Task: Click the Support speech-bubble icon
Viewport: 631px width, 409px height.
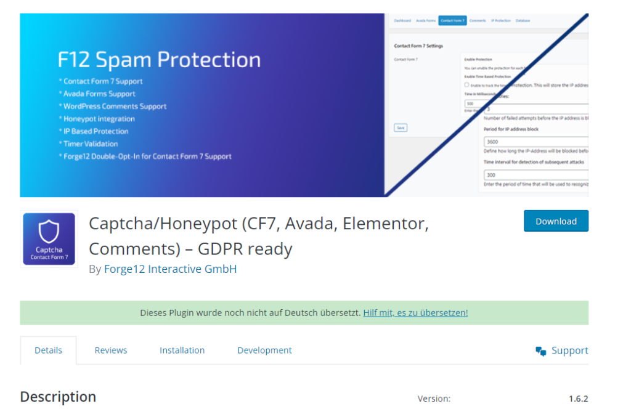Action: (541, 351)
